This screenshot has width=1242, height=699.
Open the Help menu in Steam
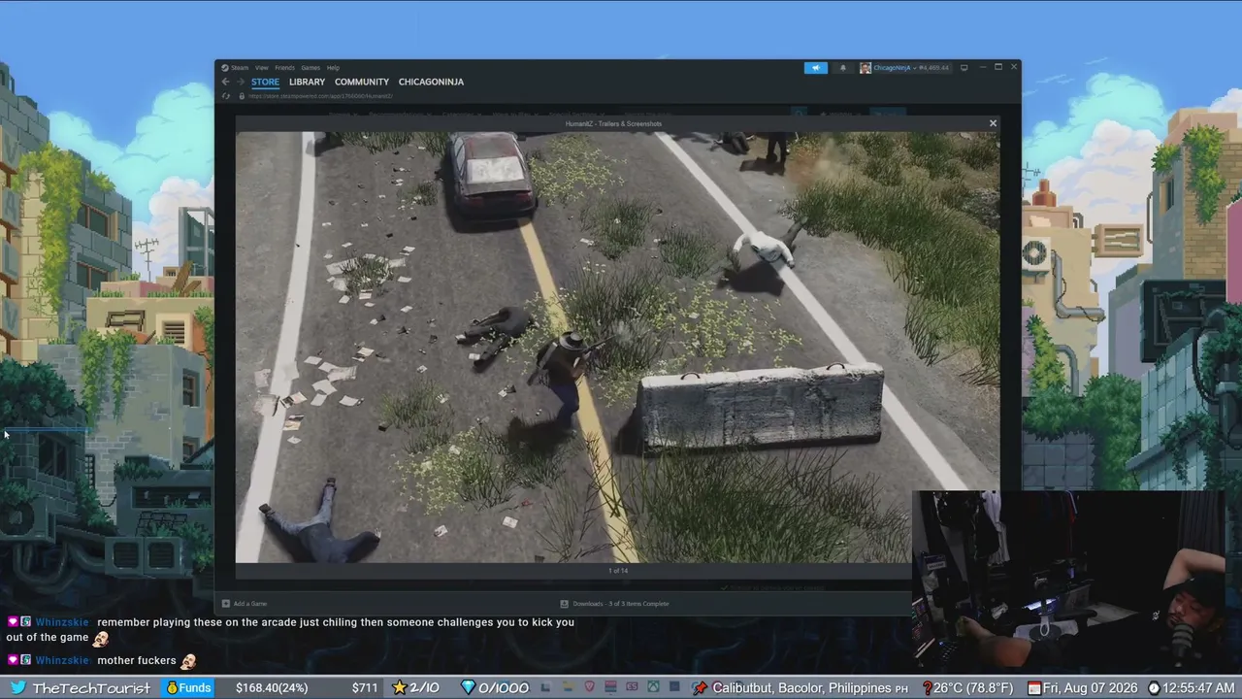coord(333,68)
